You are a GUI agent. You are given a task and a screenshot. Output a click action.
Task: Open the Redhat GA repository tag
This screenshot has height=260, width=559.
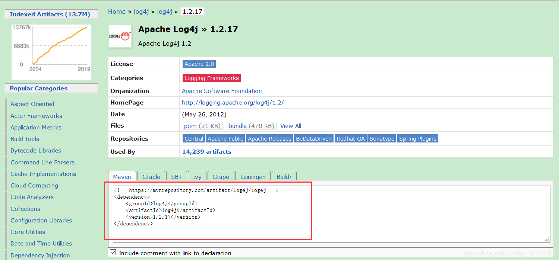pos(350,139)
